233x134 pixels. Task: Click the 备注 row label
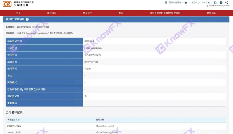point(10,75)
